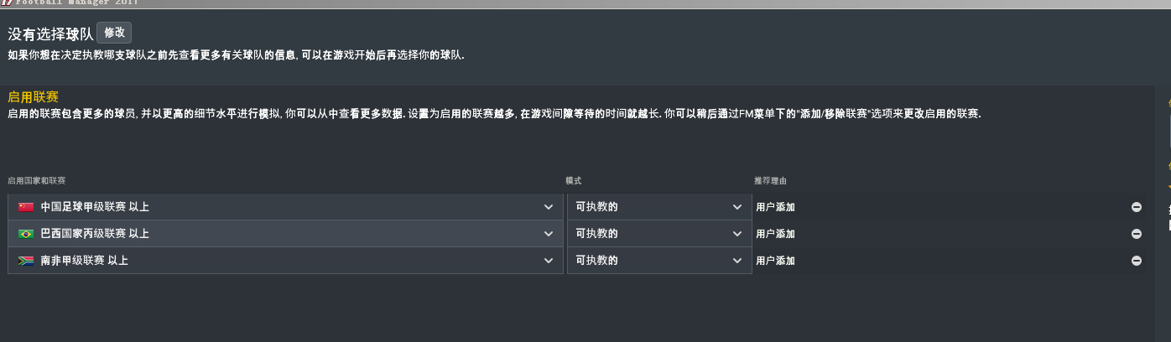
Task: Select the 用户添加 label in the China row
Action: point(775,207)
